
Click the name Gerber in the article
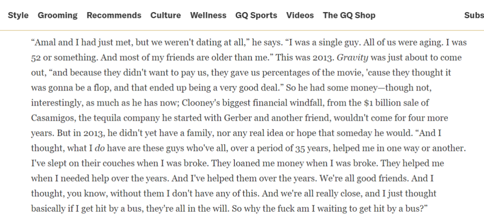tap(234, 118)
